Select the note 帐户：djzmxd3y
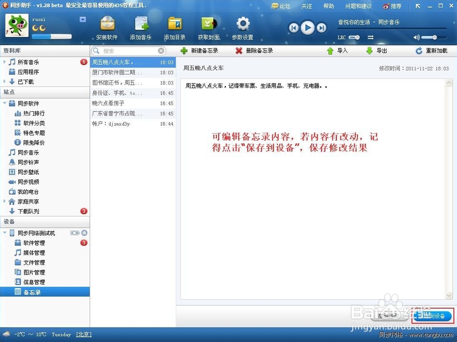The height and width of the screenshot is (342, 457). [133, 124]
